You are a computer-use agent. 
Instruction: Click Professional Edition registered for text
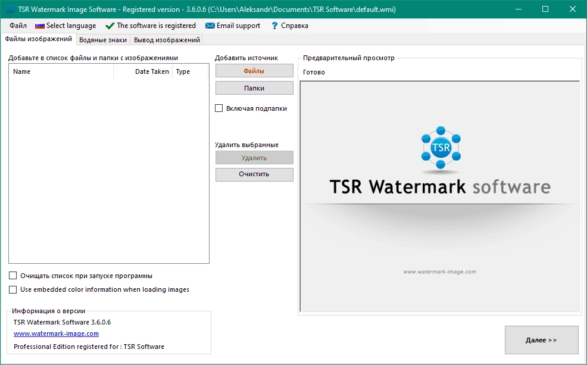pos(89,347)
